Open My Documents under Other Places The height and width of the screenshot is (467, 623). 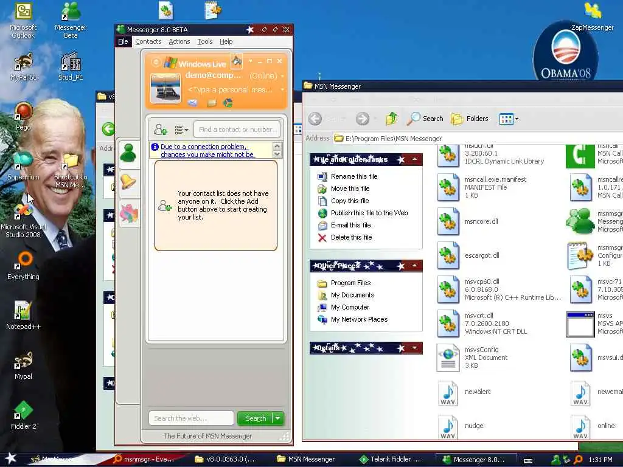point(352,295)
